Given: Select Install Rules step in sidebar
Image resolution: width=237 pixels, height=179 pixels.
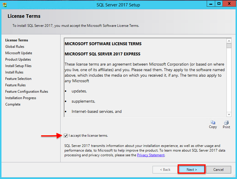Looking at the screenshot, I should pyautogui.click(x=14, y=72).
